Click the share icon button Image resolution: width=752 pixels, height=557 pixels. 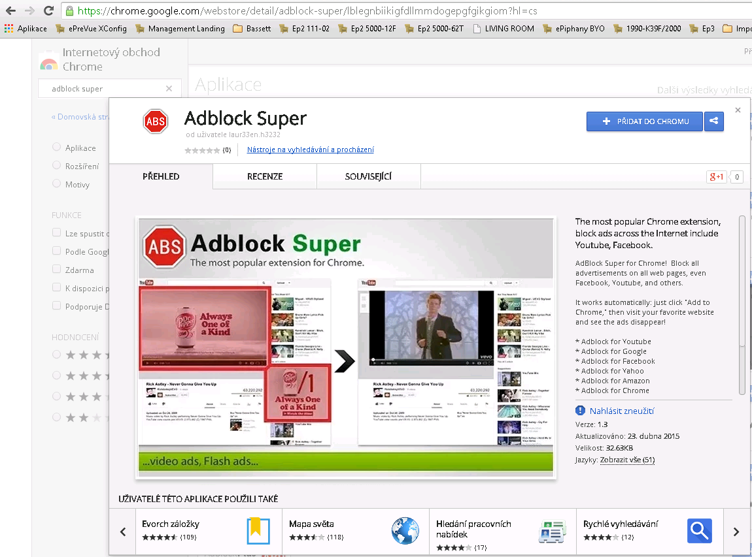[x=713, y=121]
